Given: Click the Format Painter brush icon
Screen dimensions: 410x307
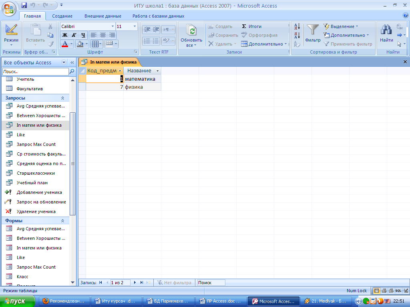Looking at the screenshot, I should point(51,44).
